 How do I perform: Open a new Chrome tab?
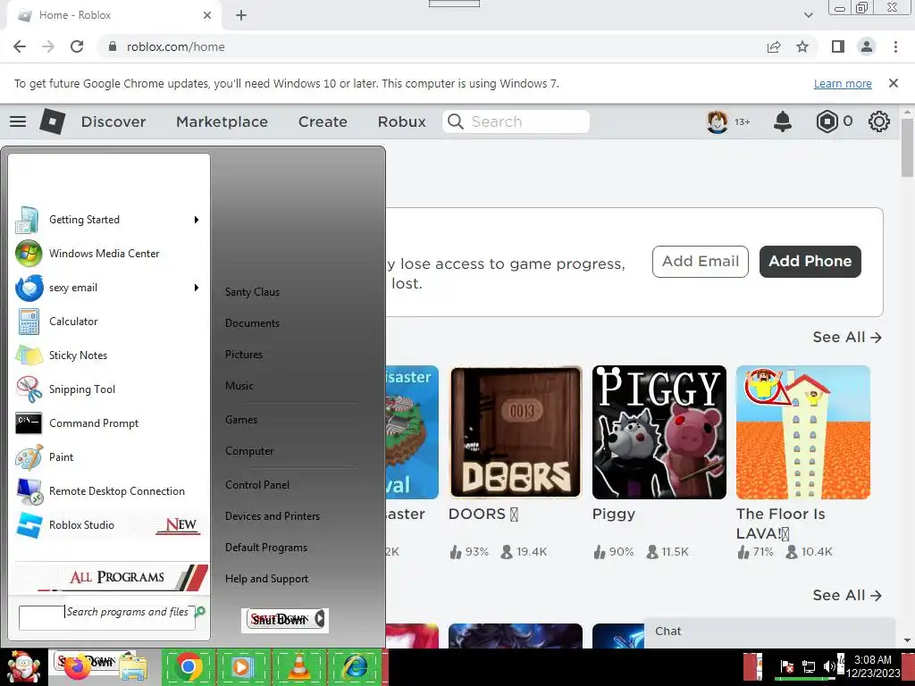point(241,15)
